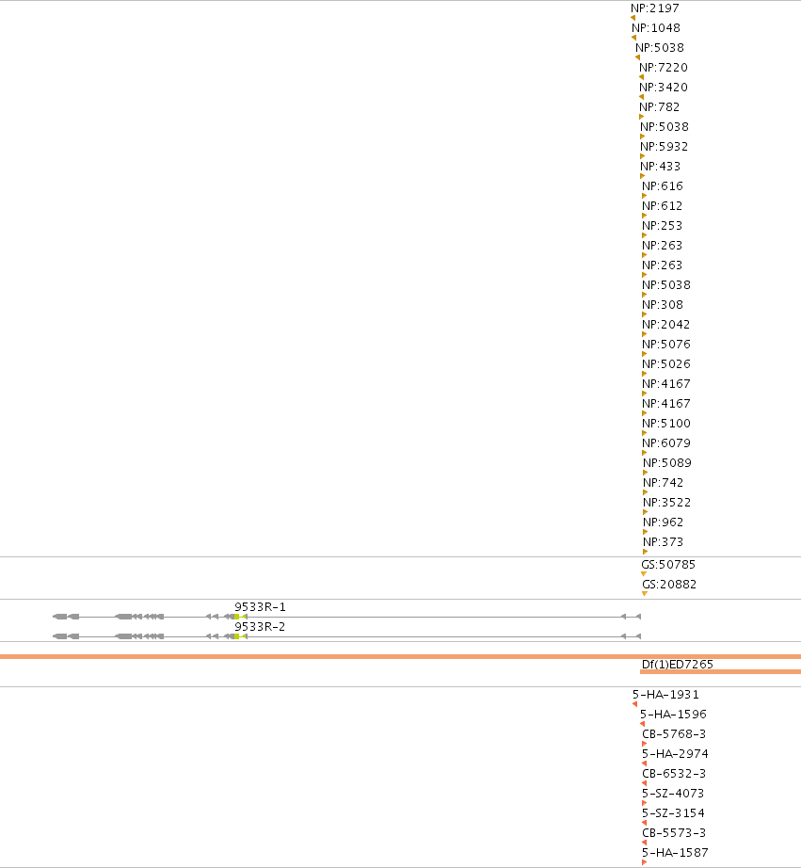
Task: Open the NP:742 feature label
Action: [664, 483]
